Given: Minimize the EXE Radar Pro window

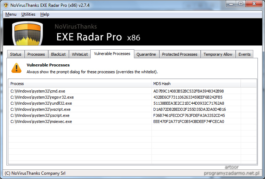Looking at the screenshot, I should (231, 4).
